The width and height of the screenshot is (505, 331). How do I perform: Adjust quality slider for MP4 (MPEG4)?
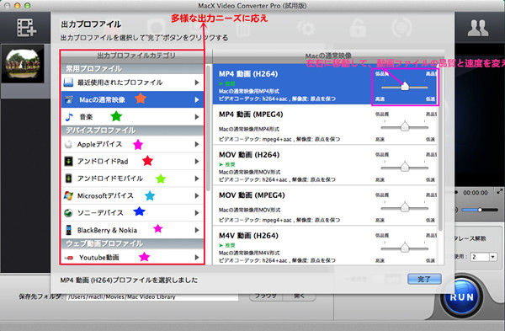coord(405,126)
